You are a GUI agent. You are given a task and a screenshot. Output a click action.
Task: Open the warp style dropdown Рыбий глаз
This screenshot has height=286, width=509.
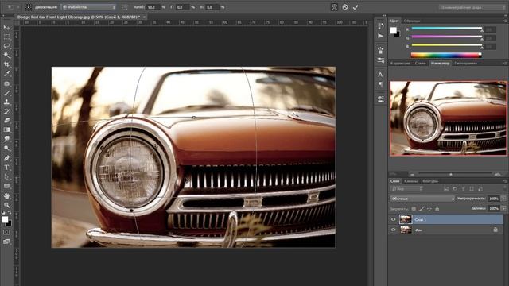[x=89, y=7]
